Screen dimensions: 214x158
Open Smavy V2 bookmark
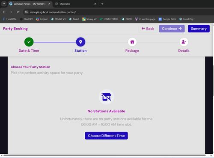pos(89,19)
